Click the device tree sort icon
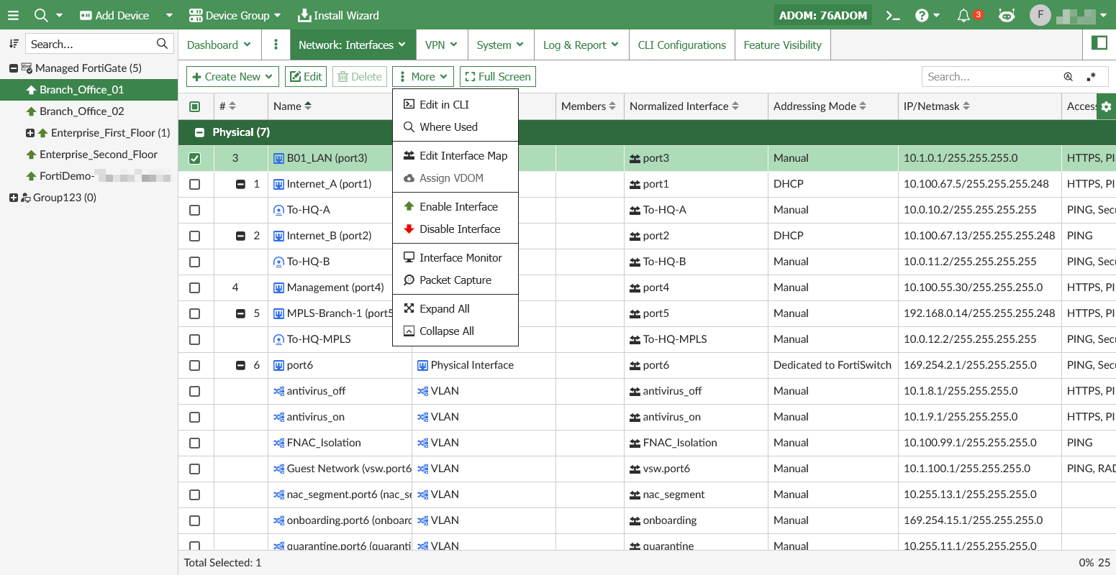Screen dimensions: 1116x575 click(14, 44)
